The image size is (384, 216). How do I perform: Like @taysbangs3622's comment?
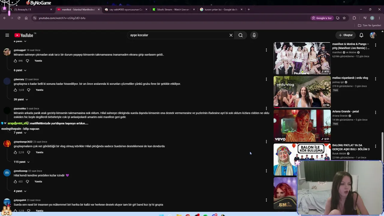pos(15,152)
